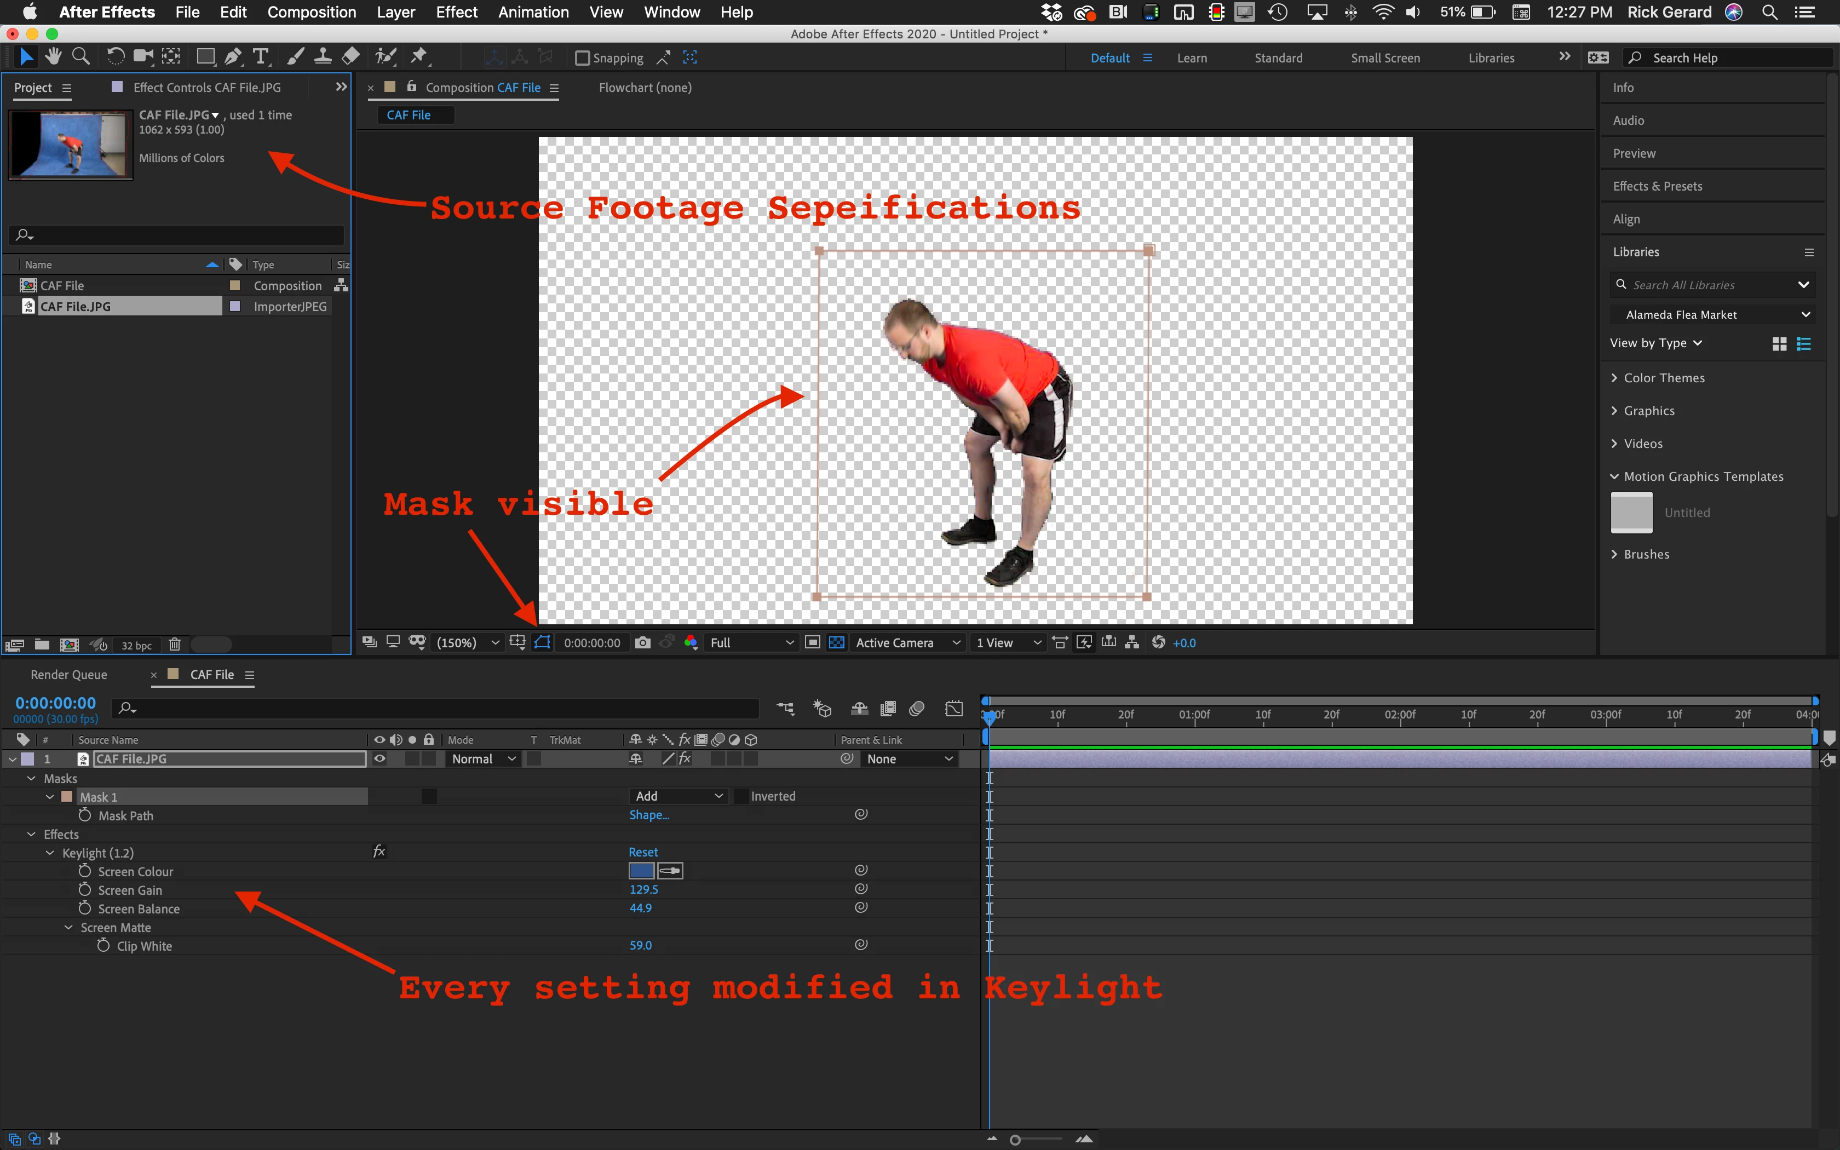
Task: Toggle mask and shape path visibility button
Action: (x=542, y=643)
